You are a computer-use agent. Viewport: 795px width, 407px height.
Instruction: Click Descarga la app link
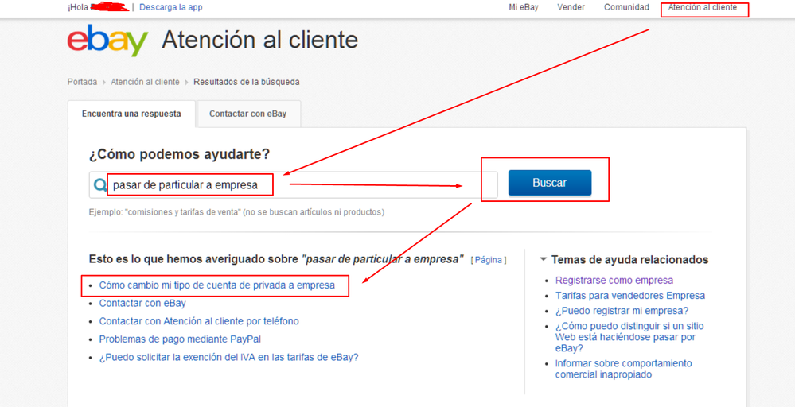click(x=171, y=7)
